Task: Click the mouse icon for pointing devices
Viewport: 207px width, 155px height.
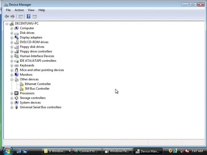Action: [17, 70]
